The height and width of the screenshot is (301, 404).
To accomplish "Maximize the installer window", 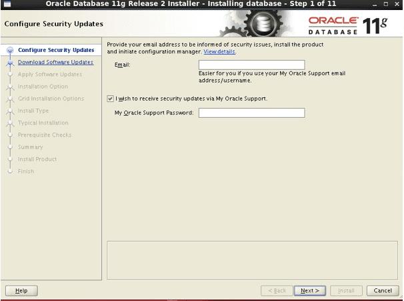I will 386,4.
